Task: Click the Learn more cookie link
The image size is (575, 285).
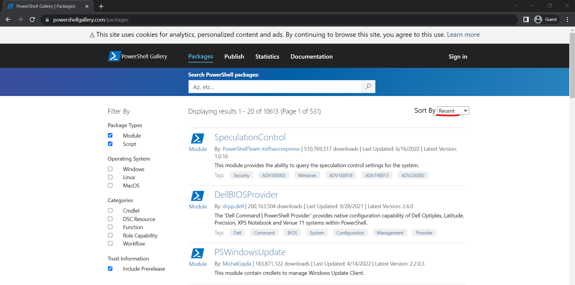Action: point(463,34)
